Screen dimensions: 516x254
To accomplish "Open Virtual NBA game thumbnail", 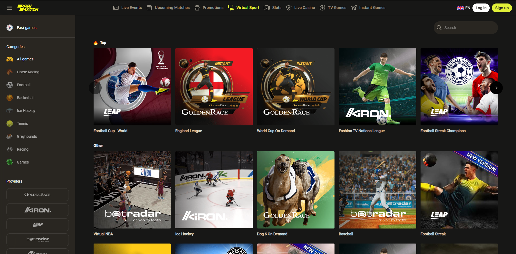I will pos(132,190).
